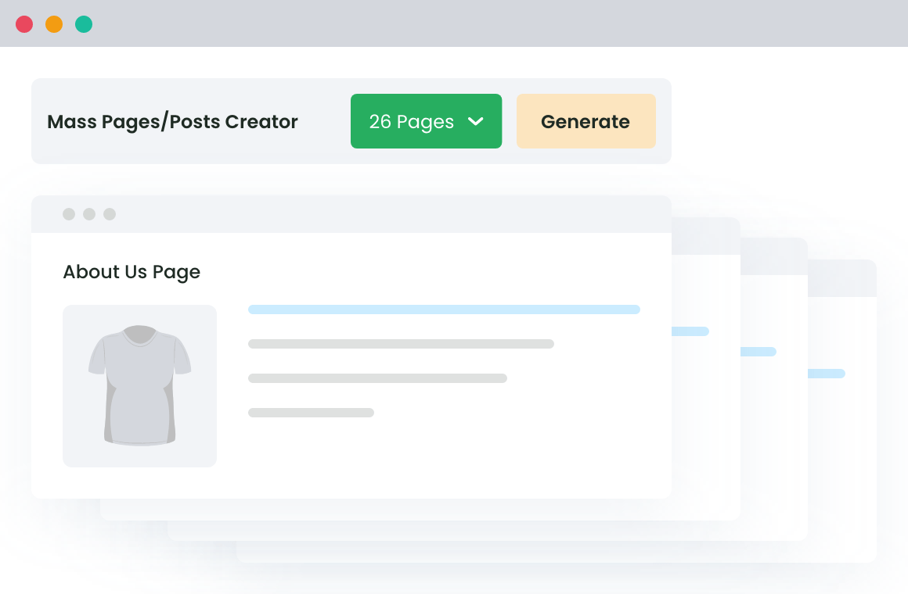The height and width of the screenshot is (594, 908).
Task: Click the red close dot in title bar
Action: 24,24
